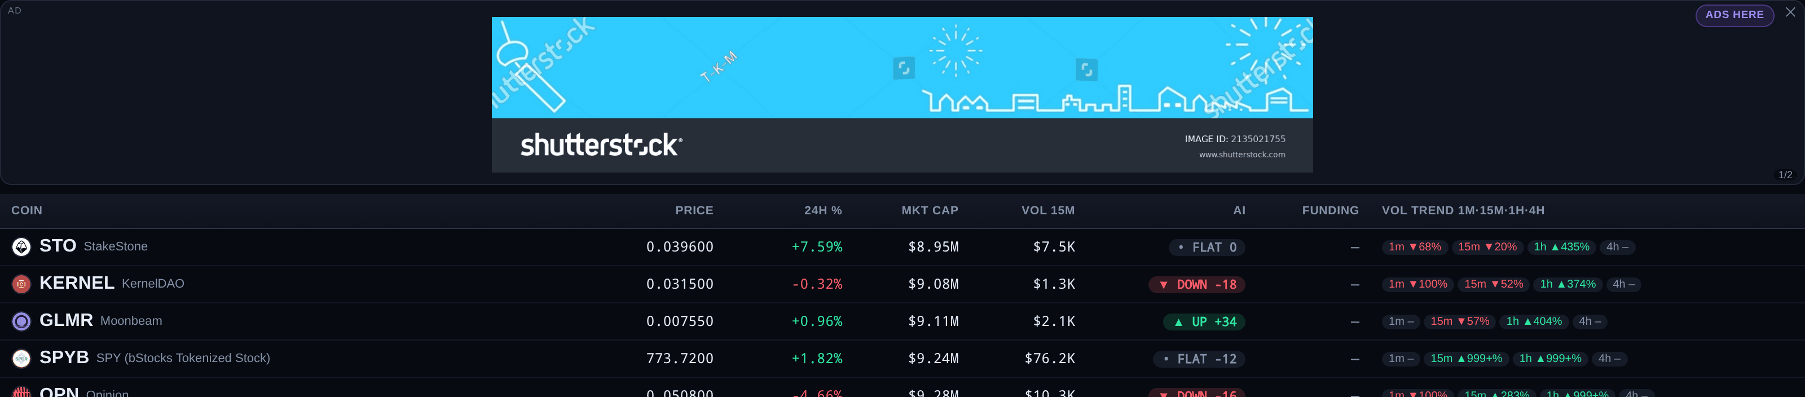1805x397 pixels.
Task: Click 15m volume $2.1K
Action: click(x=1054, y=321)
